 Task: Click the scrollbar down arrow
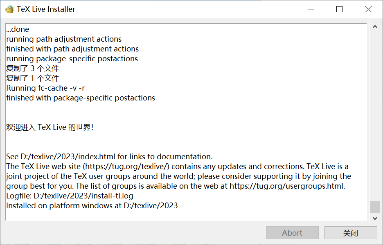tap(375, 218)
